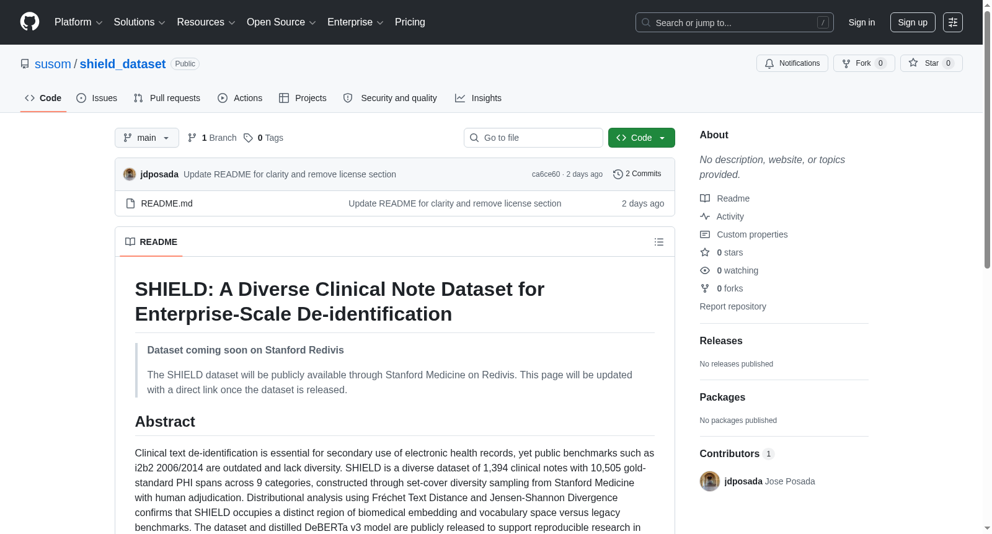The image size is (992, 534).
Task: Click the Sign in link
Action: tap(862, 22)
